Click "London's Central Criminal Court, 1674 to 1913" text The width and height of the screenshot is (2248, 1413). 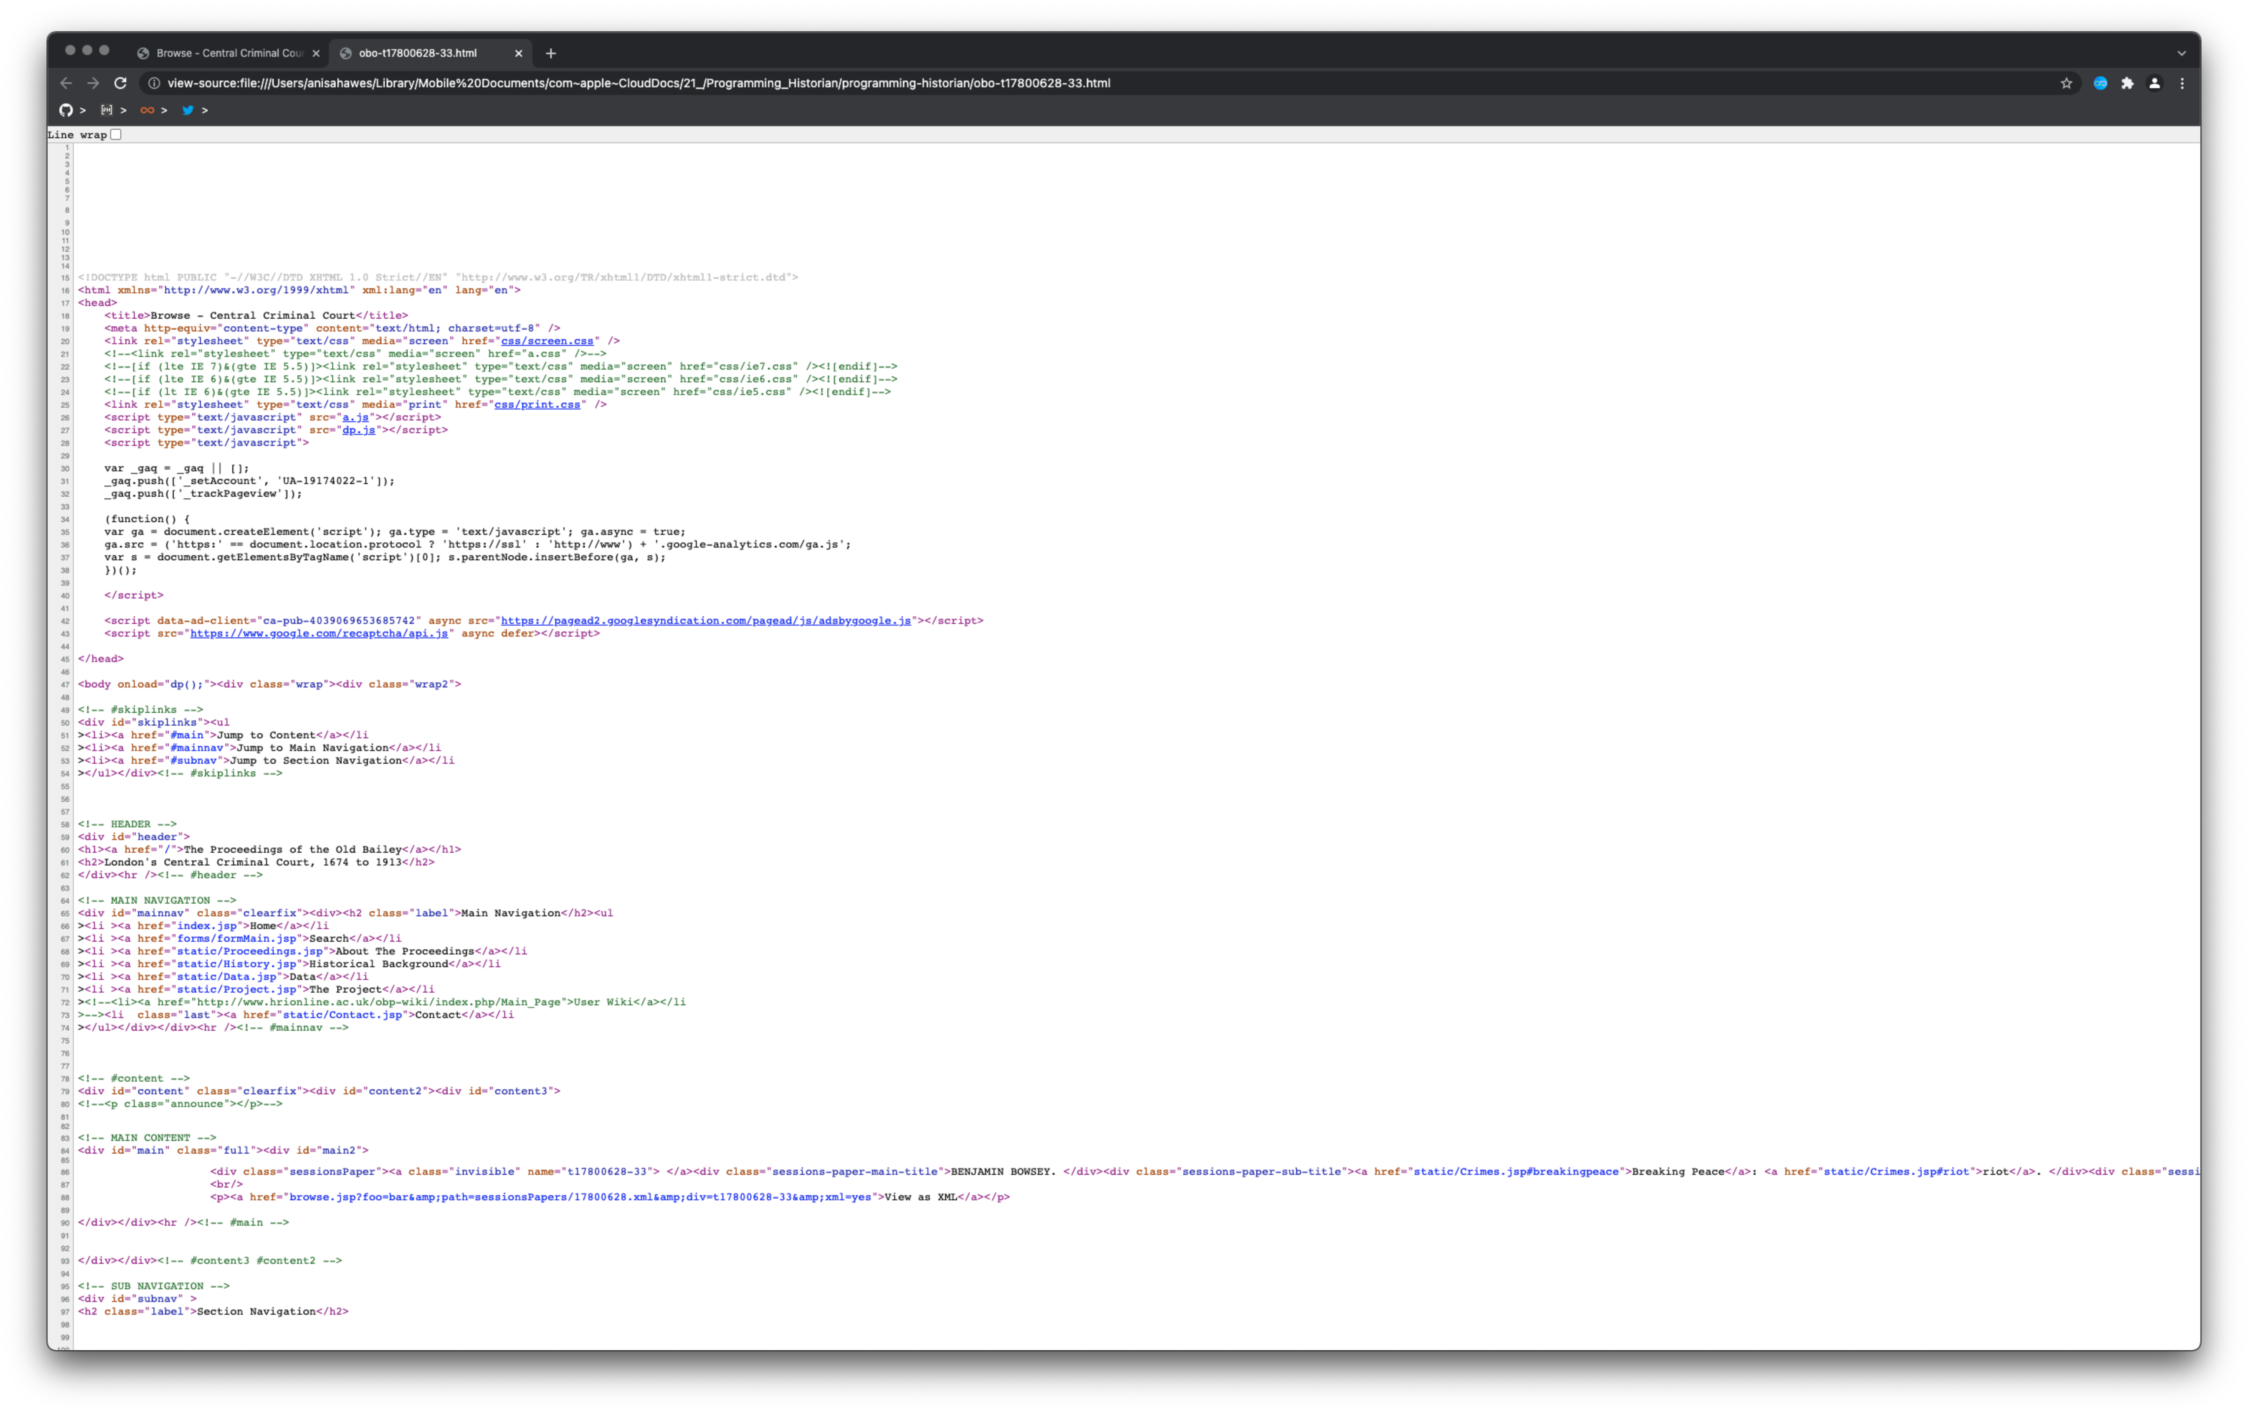click(x=252, y=862)
